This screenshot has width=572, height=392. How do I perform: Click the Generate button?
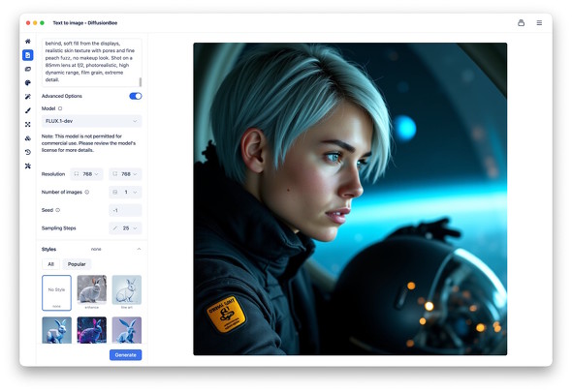pos(125,355)
